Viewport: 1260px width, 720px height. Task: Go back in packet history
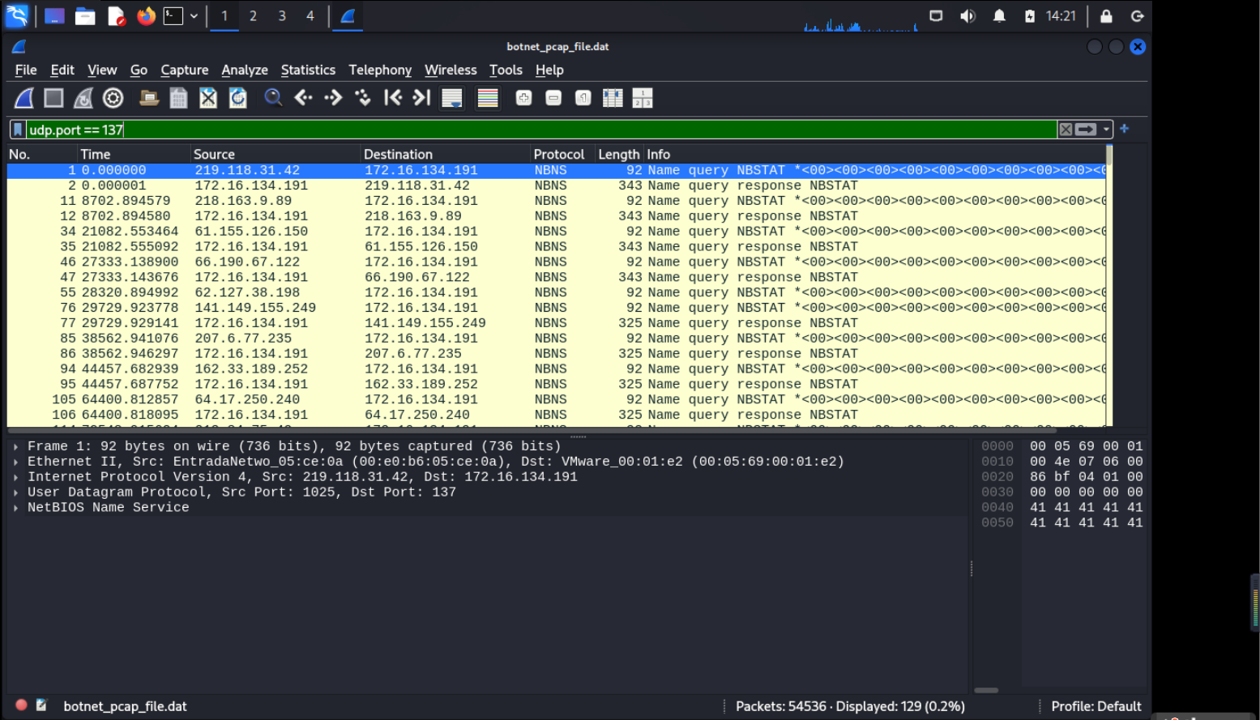coord(304,98)
